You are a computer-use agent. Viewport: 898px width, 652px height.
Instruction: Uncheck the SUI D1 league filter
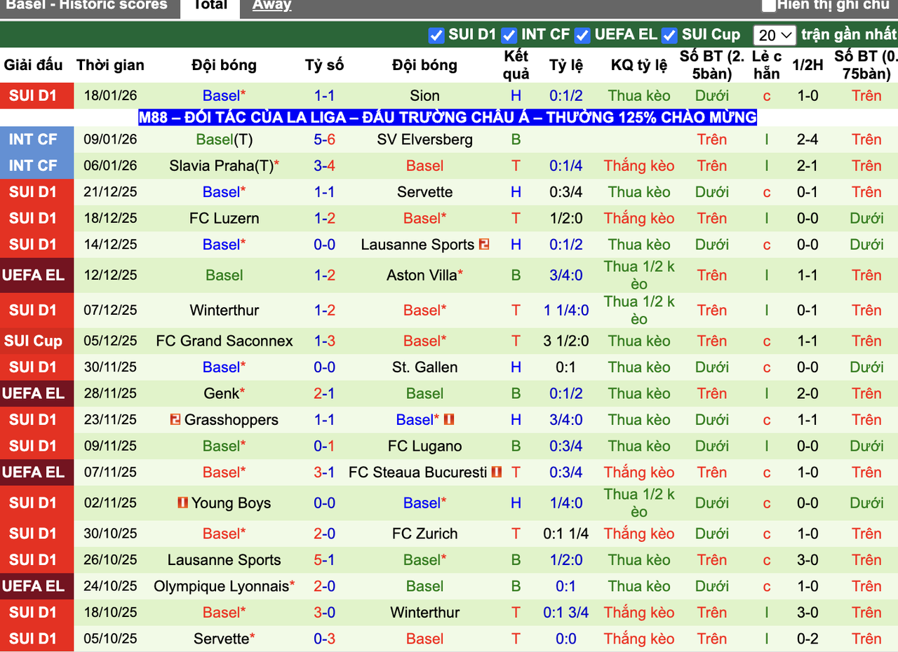pyautogui.click(x=436, y=35)
